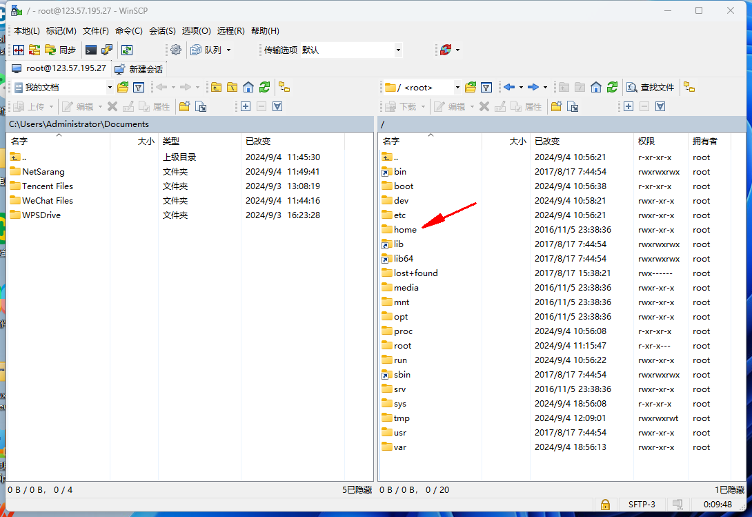Go back in the remote panel

pos(509,88)
